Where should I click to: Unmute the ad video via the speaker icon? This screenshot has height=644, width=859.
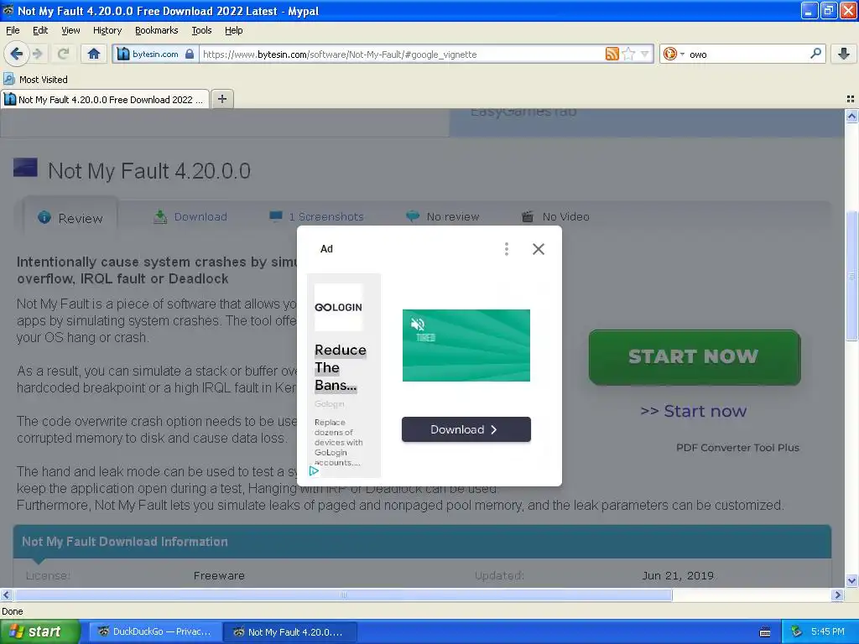tap(418, 325)
